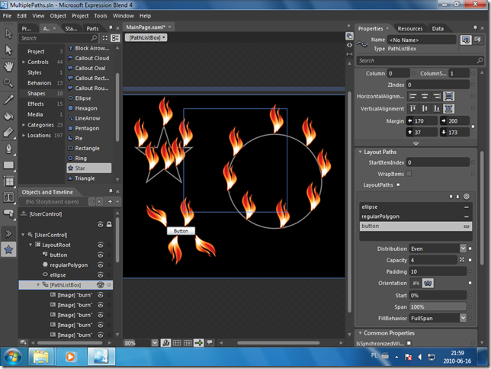Select the Eyedropper tool
This screenshot has width=491, height=369.
(8, 100)
